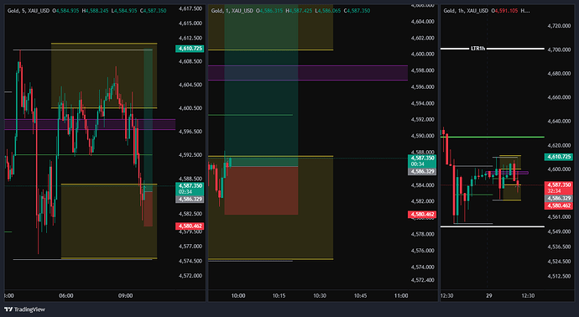Screen dimensions: 579x317
Task: Select red stop-loss box in 1-minute pane
Action: click(261, 190)
